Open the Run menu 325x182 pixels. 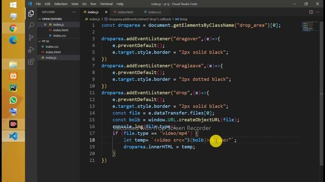tap(93, 4)
